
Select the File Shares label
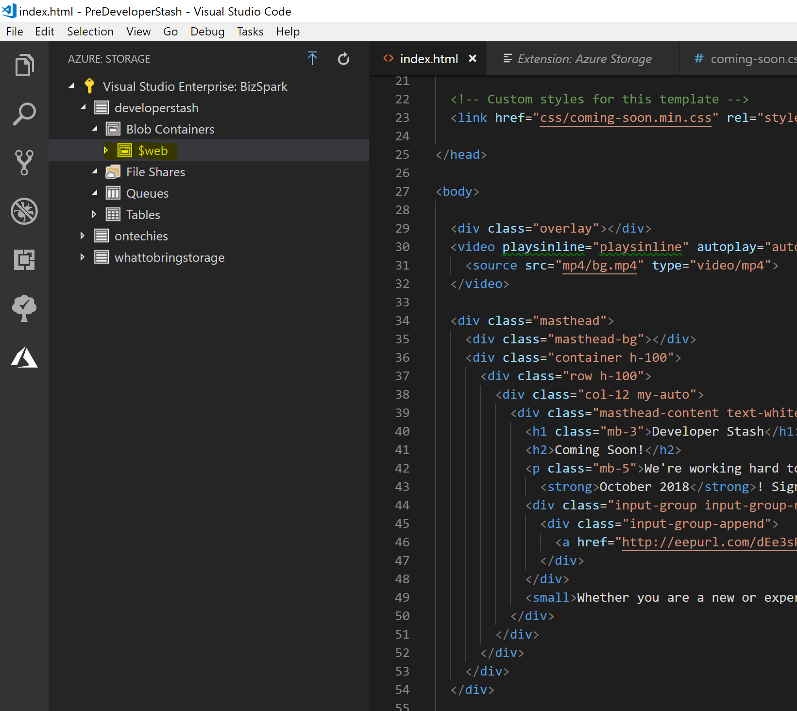point(156,172)
